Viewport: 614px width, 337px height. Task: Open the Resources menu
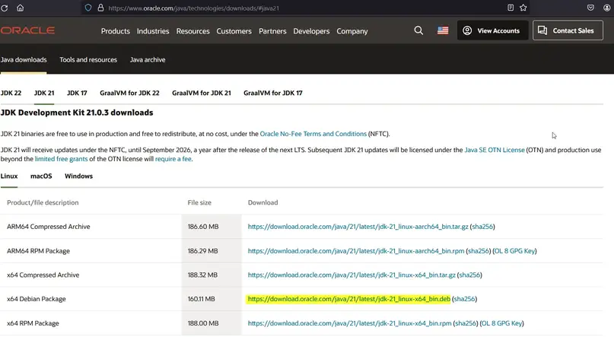(192, 31)
